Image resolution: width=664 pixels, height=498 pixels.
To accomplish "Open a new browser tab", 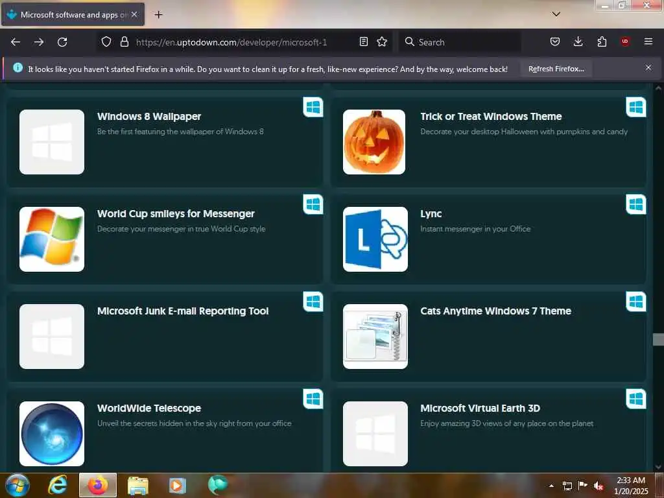I will point(158,15).
